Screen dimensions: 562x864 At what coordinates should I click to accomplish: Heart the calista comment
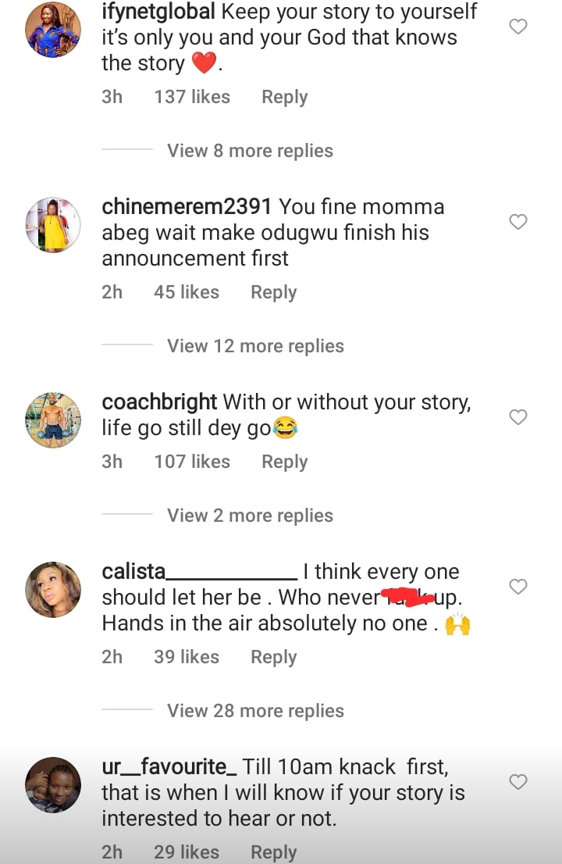(x=518, y=586)
